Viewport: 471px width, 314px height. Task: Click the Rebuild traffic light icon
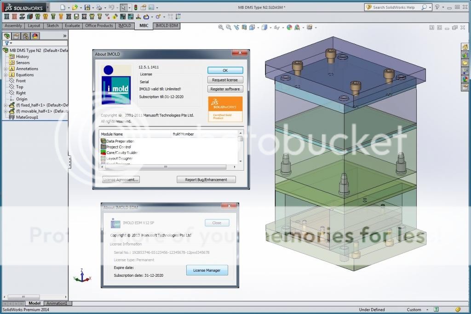pyautogui.click(x=135, y=7)
